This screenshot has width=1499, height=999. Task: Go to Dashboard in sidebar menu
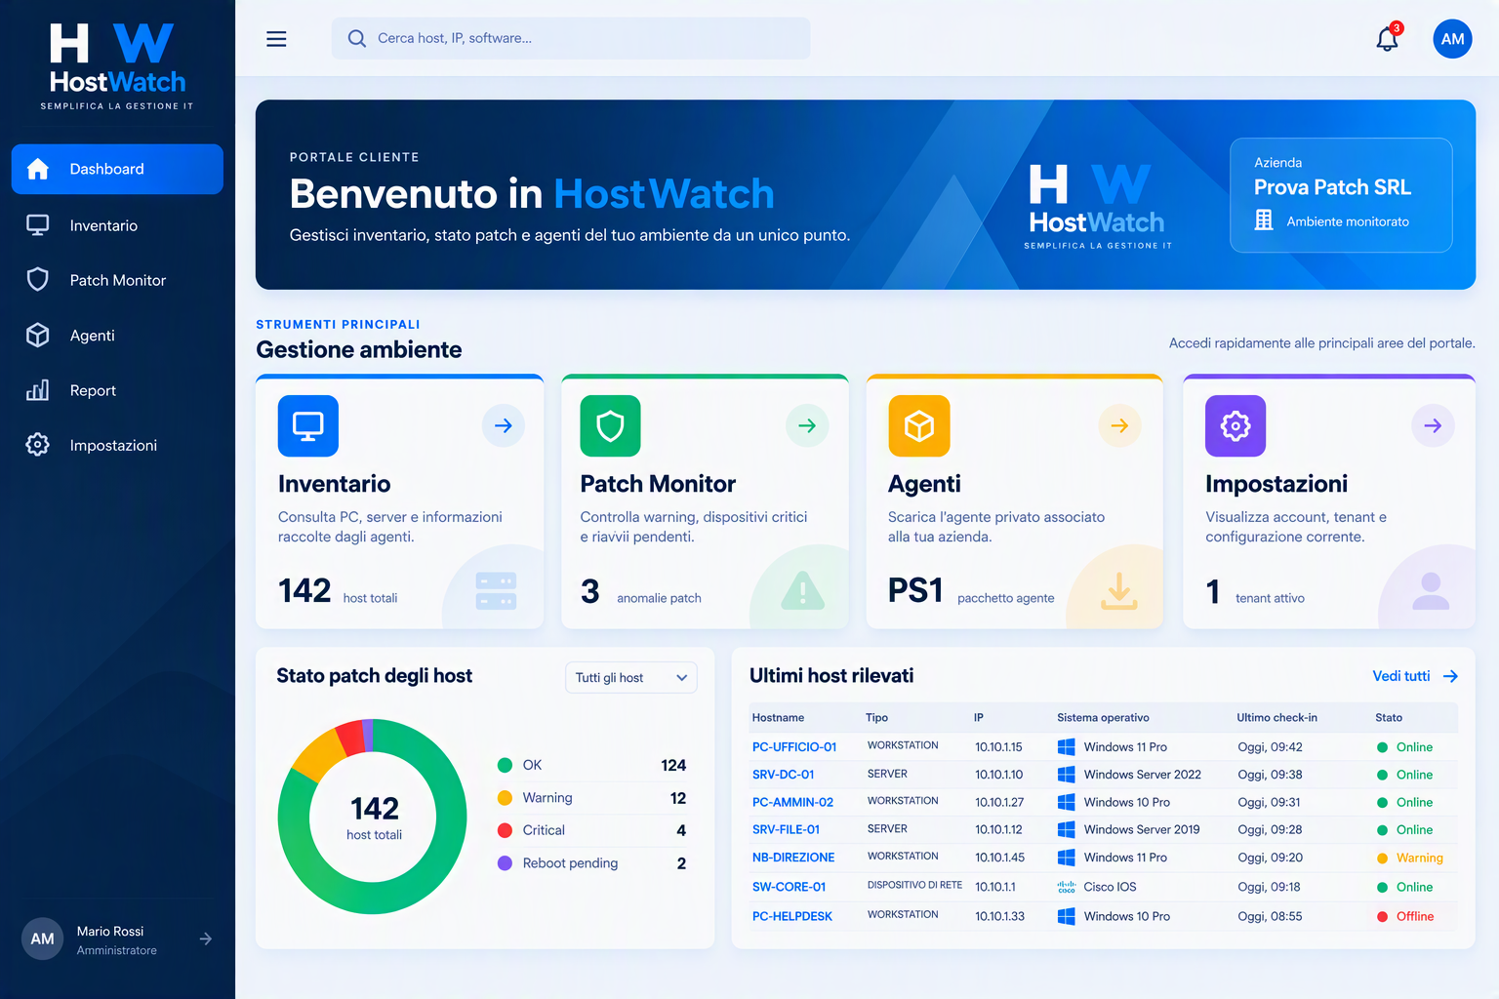[117, 169]
